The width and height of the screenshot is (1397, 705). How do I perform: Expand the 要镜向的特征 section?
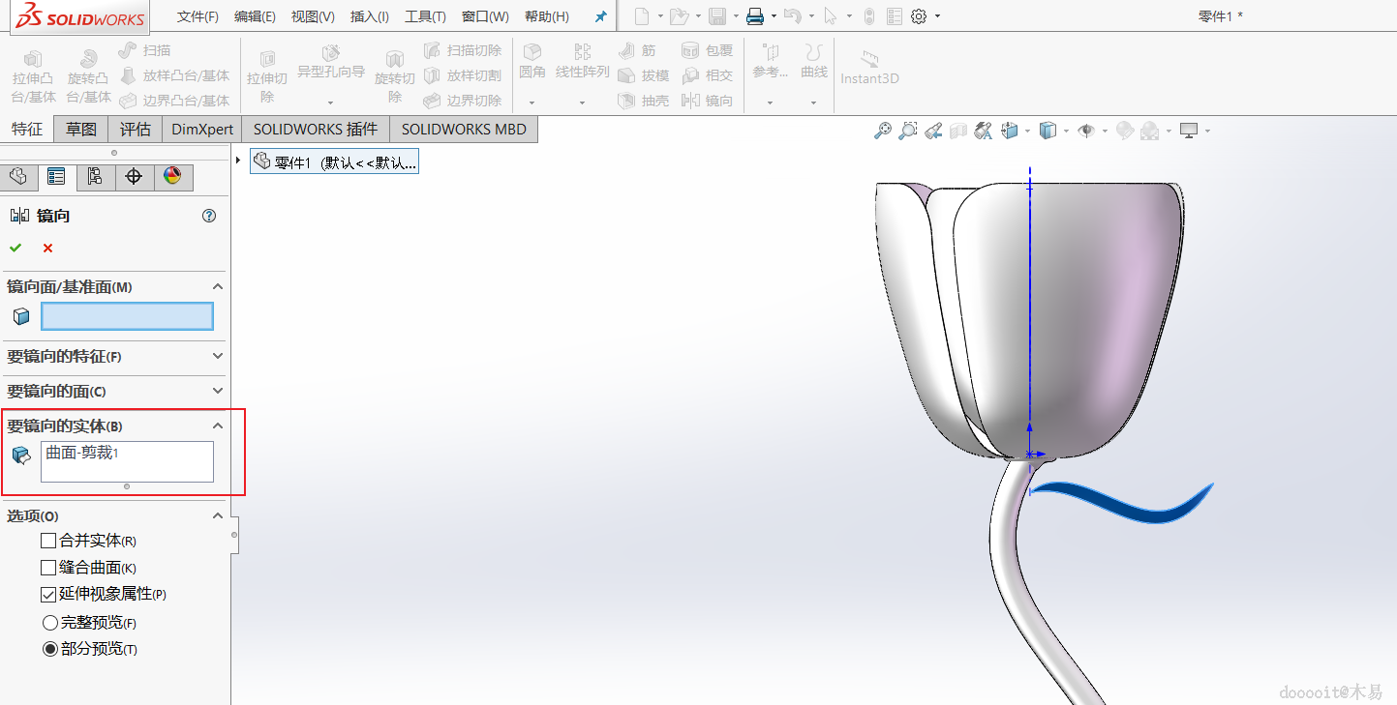(x=218, y=357)
